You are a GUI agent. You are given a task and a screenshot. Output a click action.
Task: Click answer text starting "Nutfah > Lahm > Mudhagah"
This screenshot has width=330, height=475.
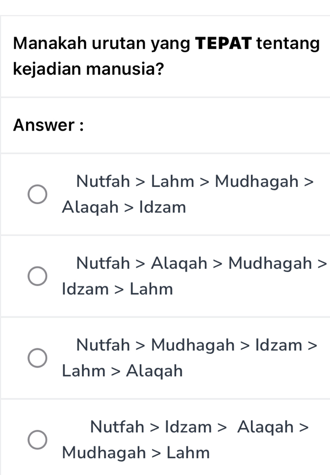click(x=194, y=182)
